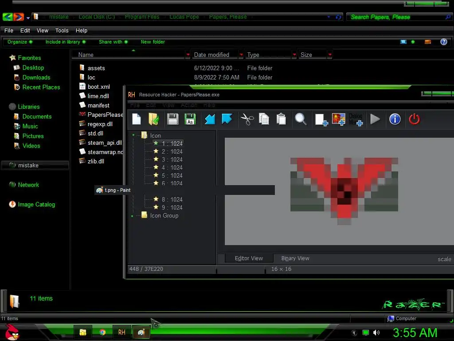Open info with blue i icon
This screenshot has width=454, height=341.
(x=395, y=119)
